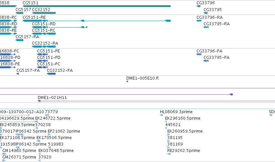Image resolution: width=275 pixels, height=162 pixels.
Task: Open transcript label 5838-RD
Action: click(x=8, y=24)
